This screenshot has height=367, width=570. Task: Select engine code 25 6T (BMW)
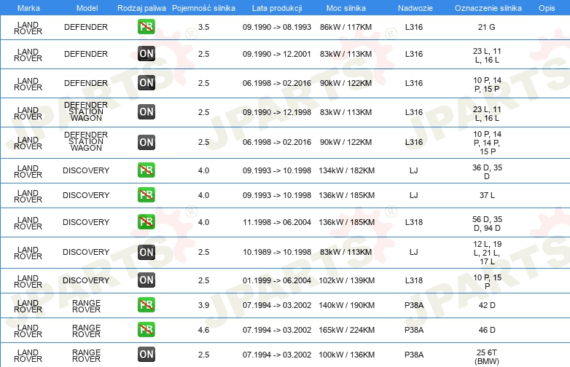(x=487, y=357)
